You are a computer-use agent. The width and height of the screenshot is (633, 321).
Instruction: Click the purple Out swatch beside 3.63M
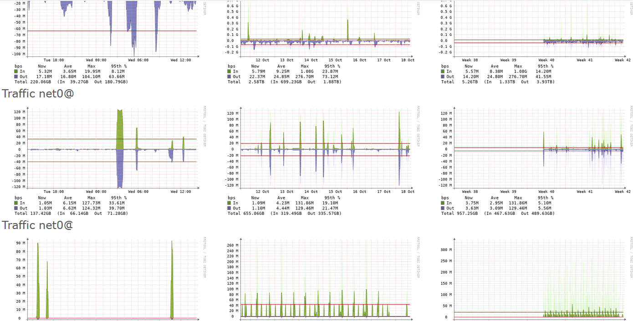tap(443, 208)
